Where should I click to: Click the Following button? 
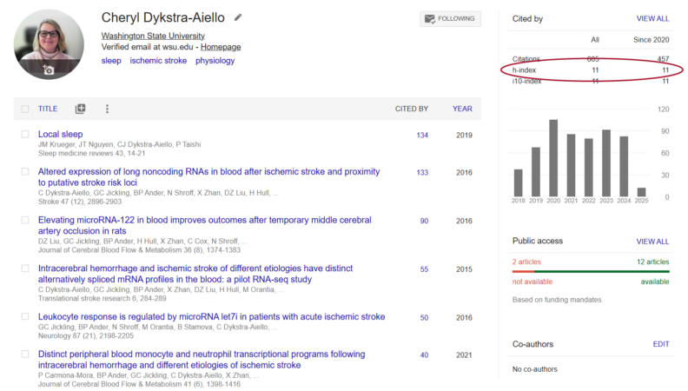(x=449, y=18)
